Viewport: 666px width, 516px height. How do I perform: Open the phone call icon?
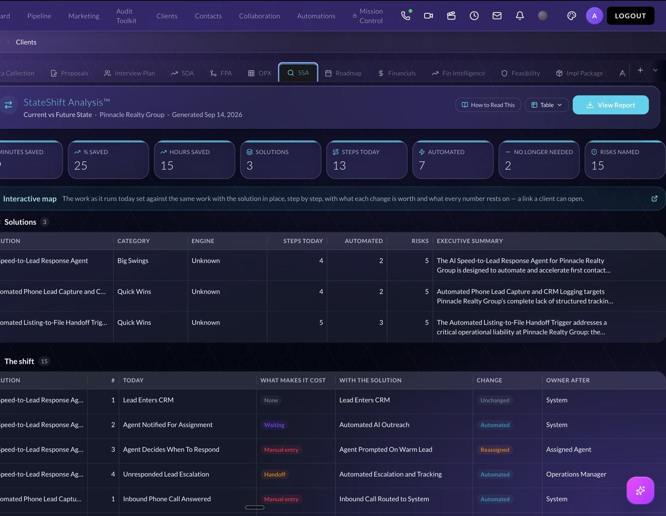pyautogui.click(x=405, y=16)
